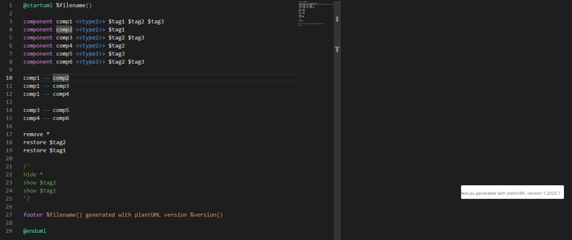Viewport: 572px width, 240px height.
Task: Click $tag3 at end of line 3
Action: 156,22
